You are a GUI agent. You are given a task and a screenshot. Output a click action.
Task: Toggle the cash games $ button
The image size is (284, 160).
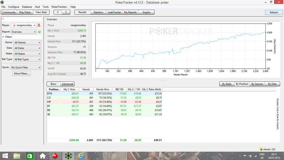click(x=58, y=12)
